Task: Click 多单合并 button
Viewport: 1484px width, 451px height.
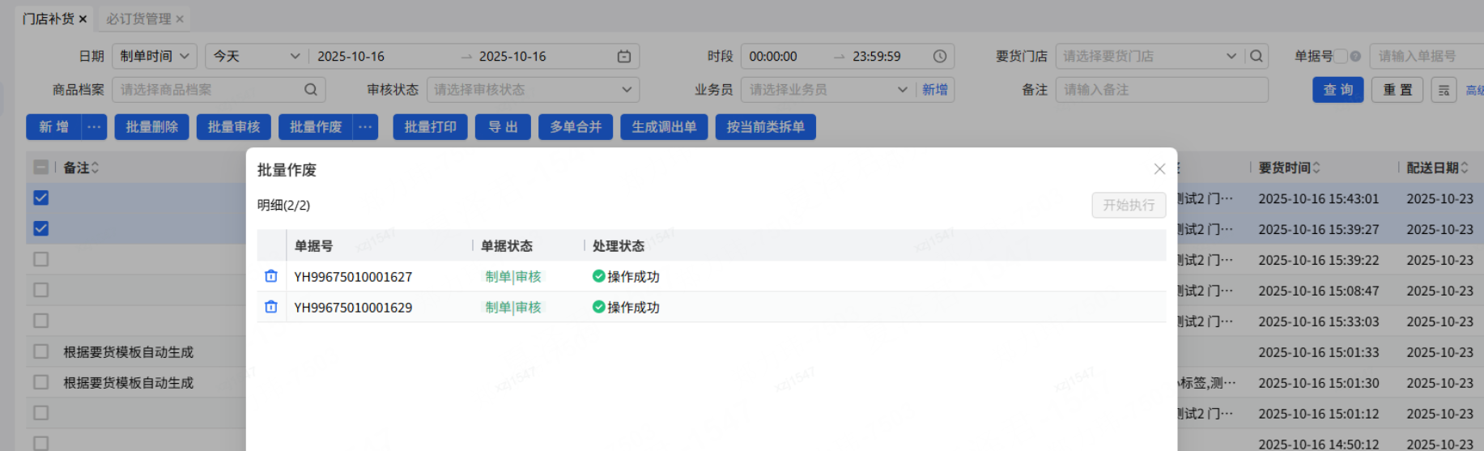Action: click(x=576, y=127)
